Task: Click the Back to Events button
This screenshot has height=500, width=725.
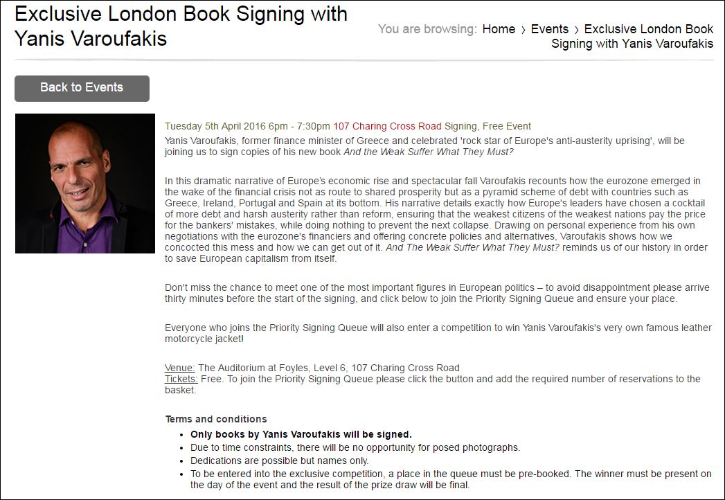Action: coord(82,88)
